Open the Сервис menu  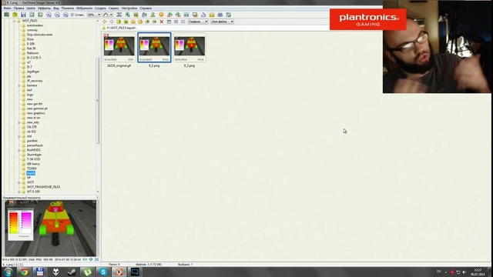113,8
